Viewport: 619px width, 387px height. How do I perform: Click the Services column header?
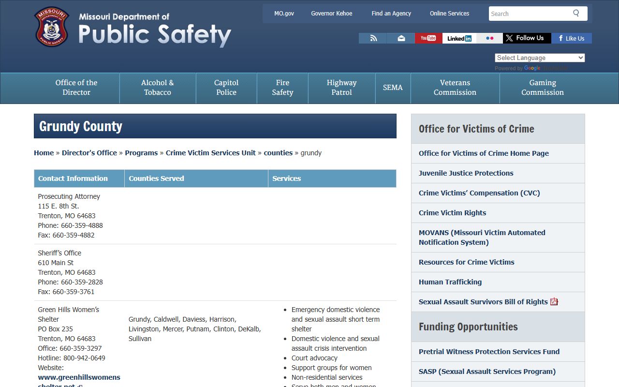[332, 179]
